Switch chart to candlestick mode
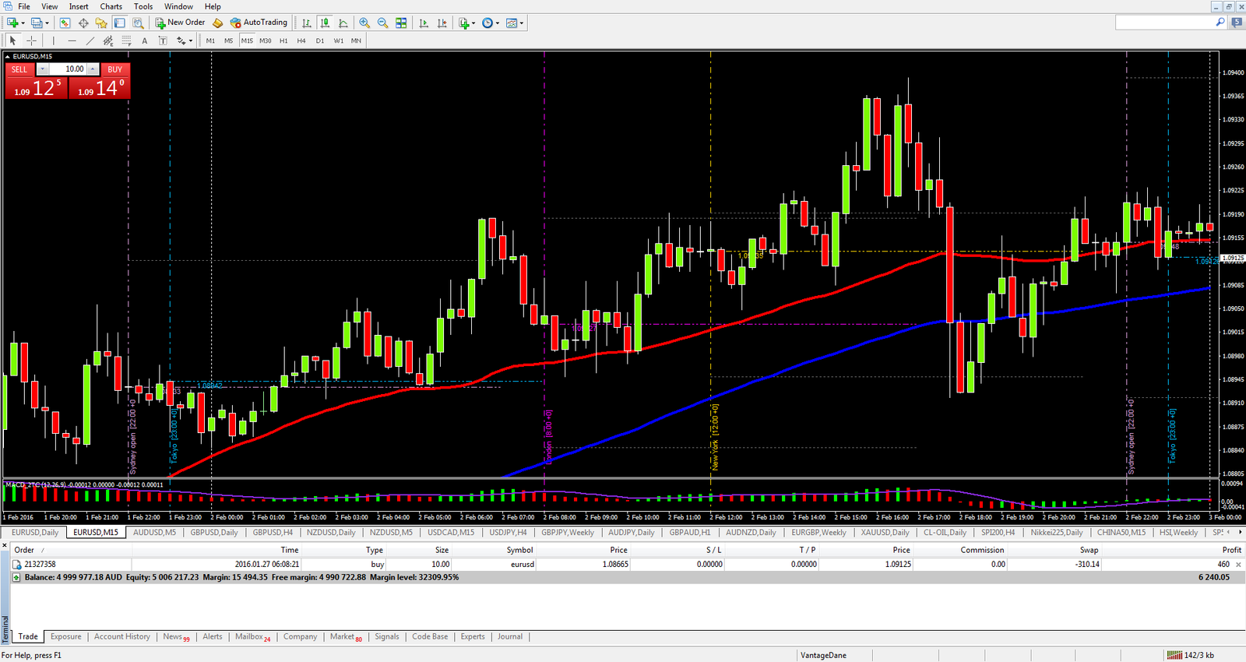The image size is (1246, 662). click(x=325, y=23)
